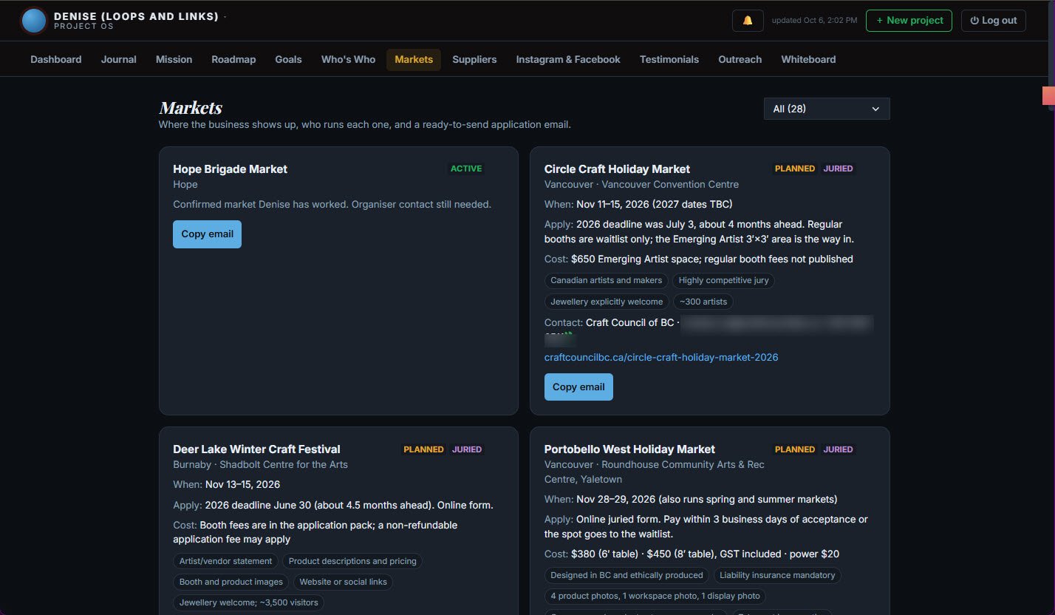Click the New project button
The image size is (1055, 615).
pyautogui.click(x=909, y=21)
